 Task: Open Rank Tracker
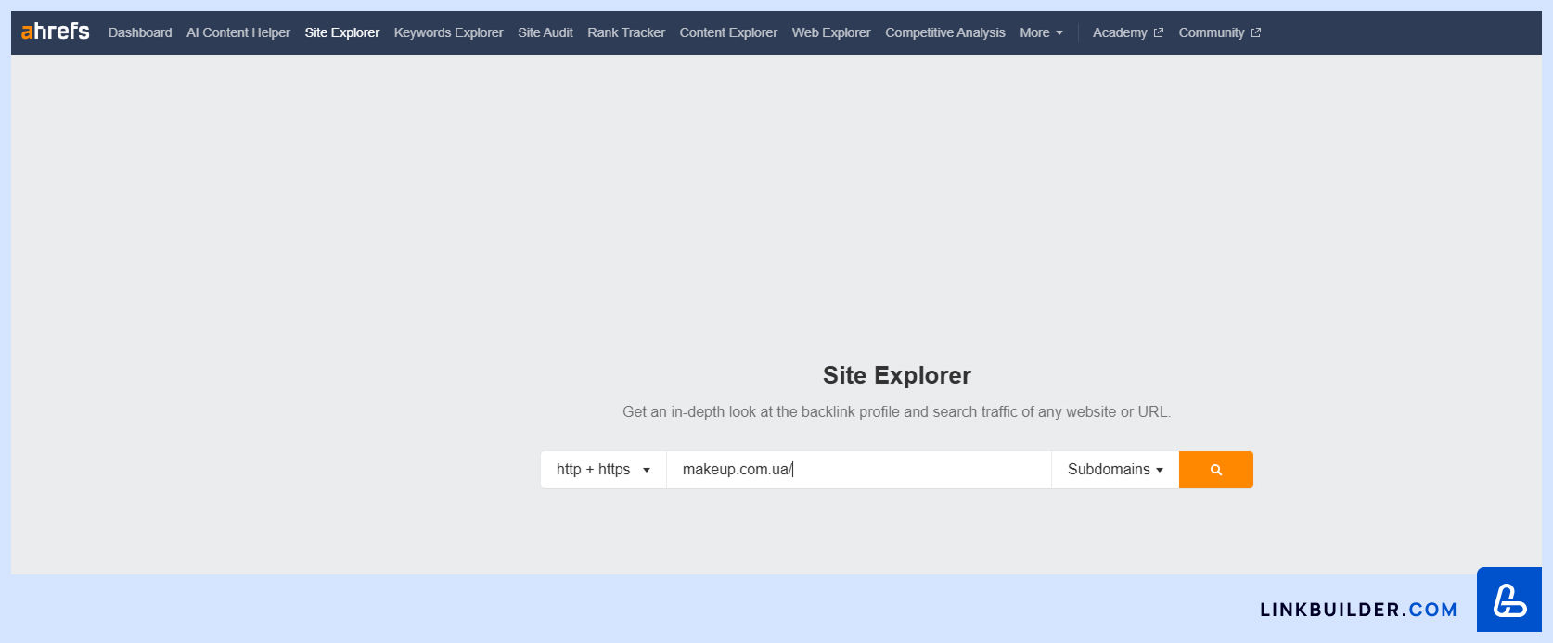626,32
